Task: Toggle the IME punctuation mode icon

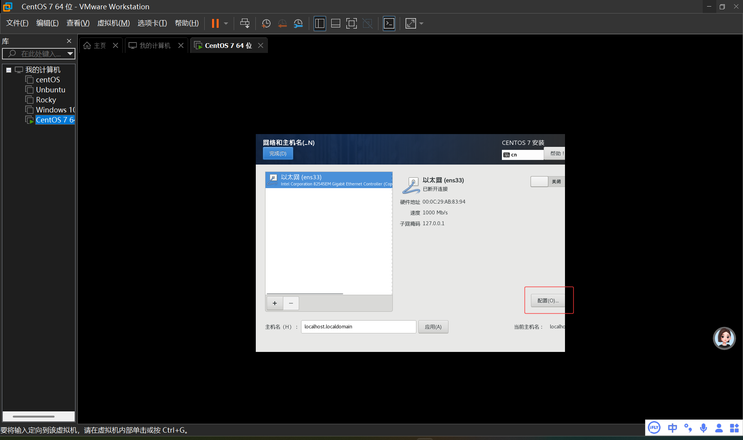Action: (x=688, y=428)
